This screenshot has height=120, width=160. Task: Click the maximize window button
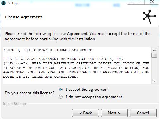140,2
